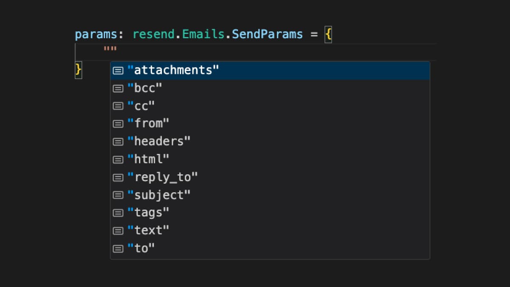Select the "reply_to" suggestion
Image resolution: width=510 pixels, height=287 pixels.
point(163,177)
